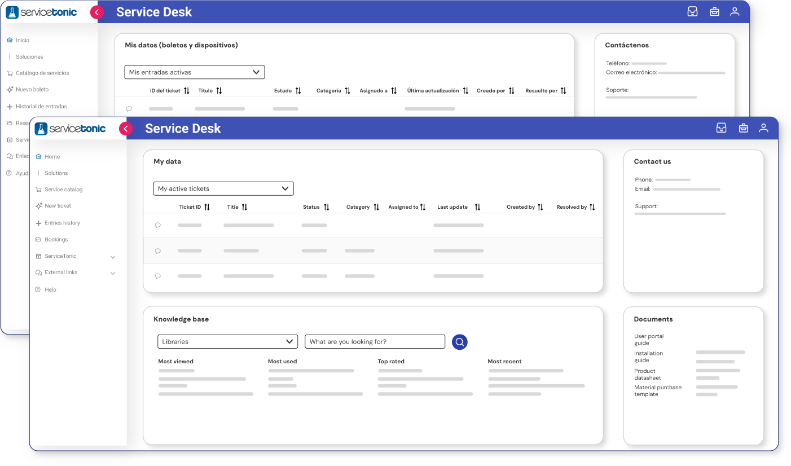Go to Service catalog in sidebar
Viewport: 791px width, 466px height.
(x=64, y=190)
